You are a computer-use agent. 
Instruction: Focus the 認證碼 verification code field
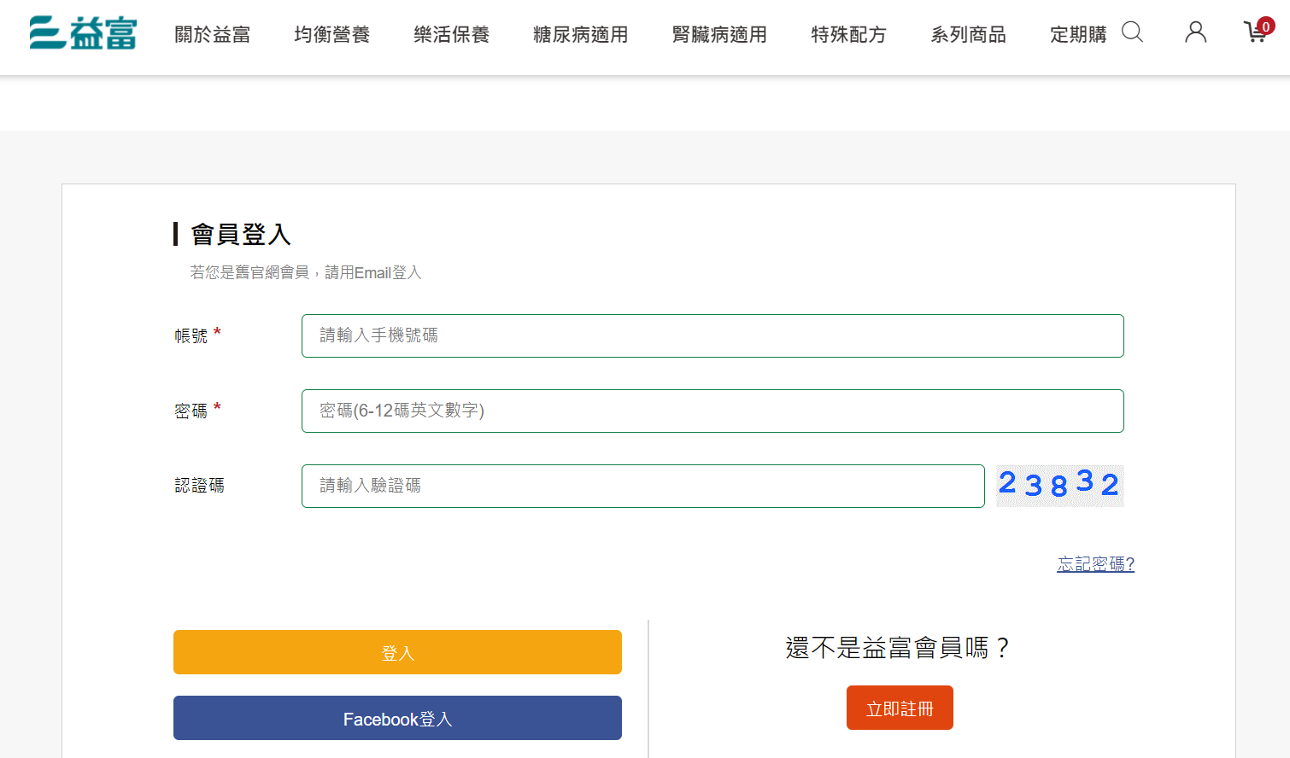[x=642, y=487]
